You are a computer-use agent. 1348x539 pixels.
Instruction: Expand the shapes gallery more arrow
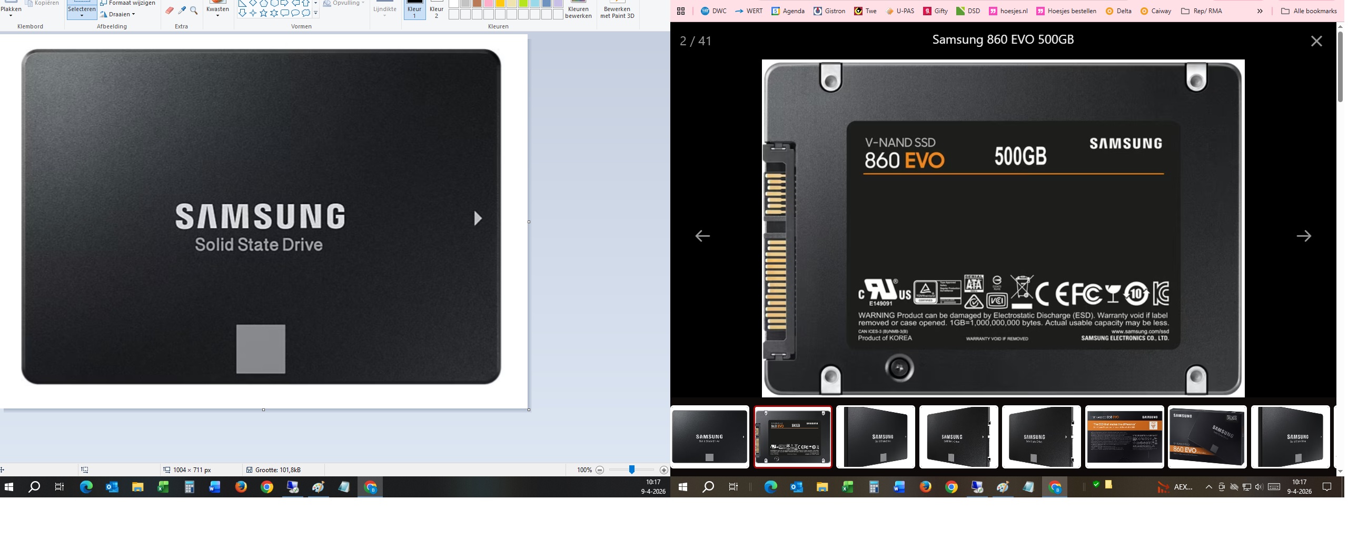pos(315,13)
